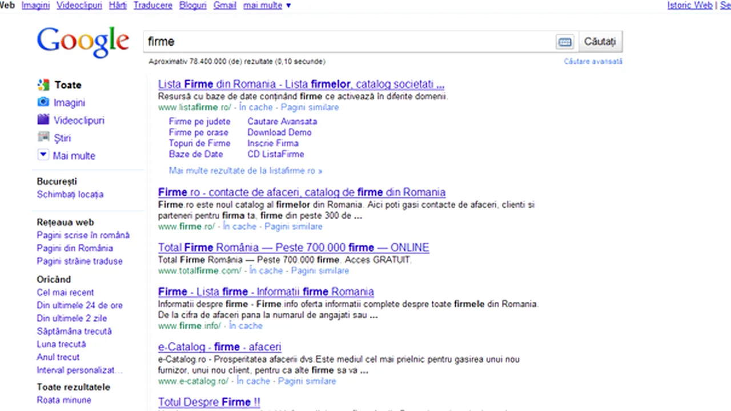Select Roata minune view
The width and height of the screenshot is (731, 411).
point(64,401)
